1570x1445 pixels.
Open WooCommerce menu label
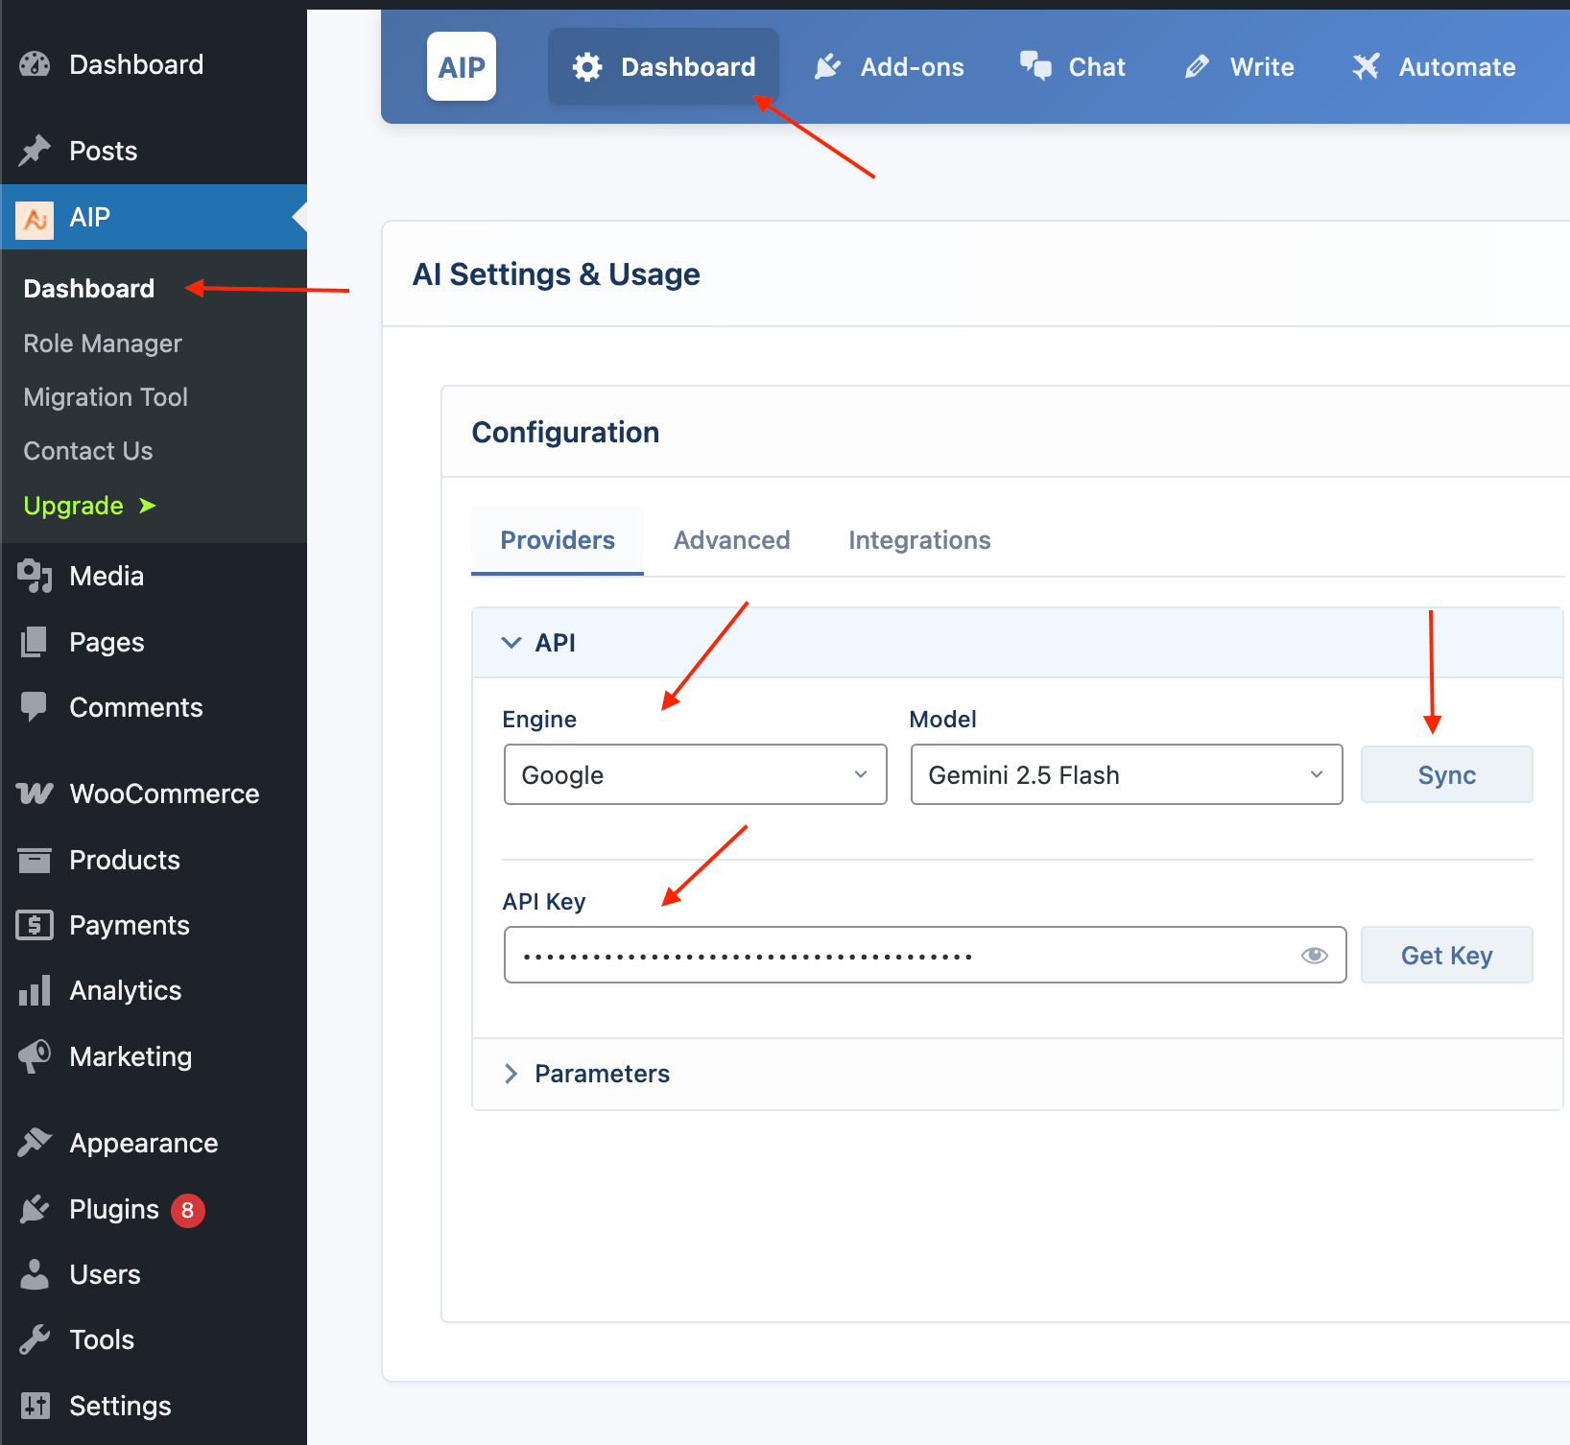(x=164, y=794)
